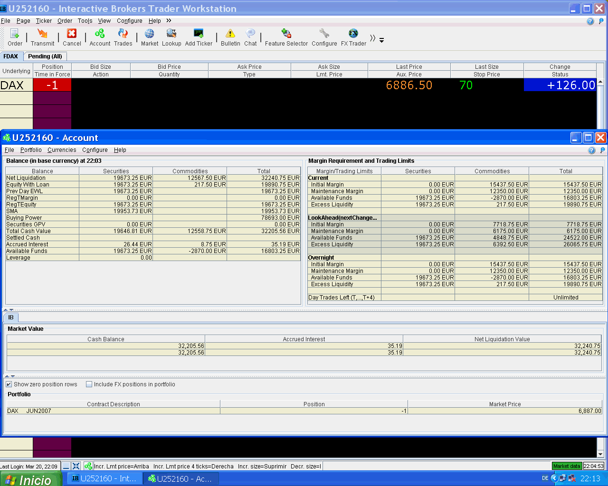
Task: Expand the hidden toolbar items chevron
Action: 373,38
